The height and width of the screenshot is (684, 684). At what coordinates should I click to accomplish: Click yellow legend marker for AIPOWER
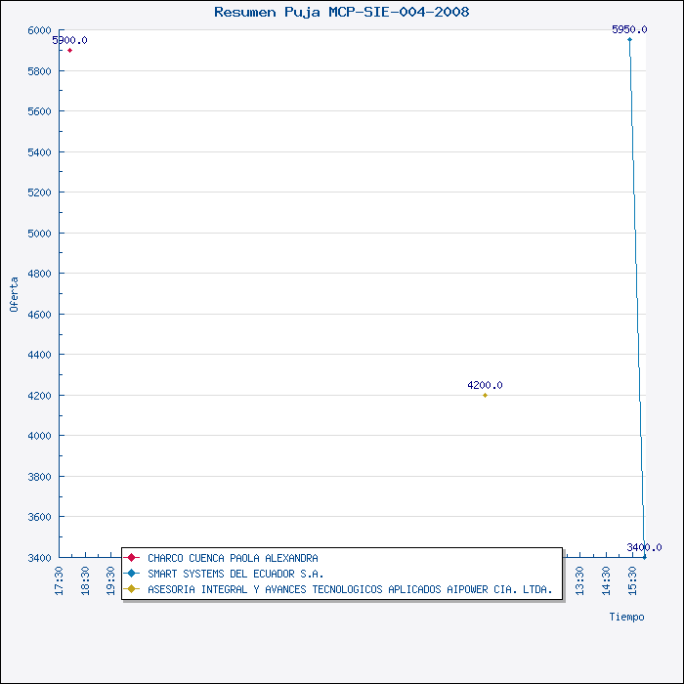(x=131, y=589)
